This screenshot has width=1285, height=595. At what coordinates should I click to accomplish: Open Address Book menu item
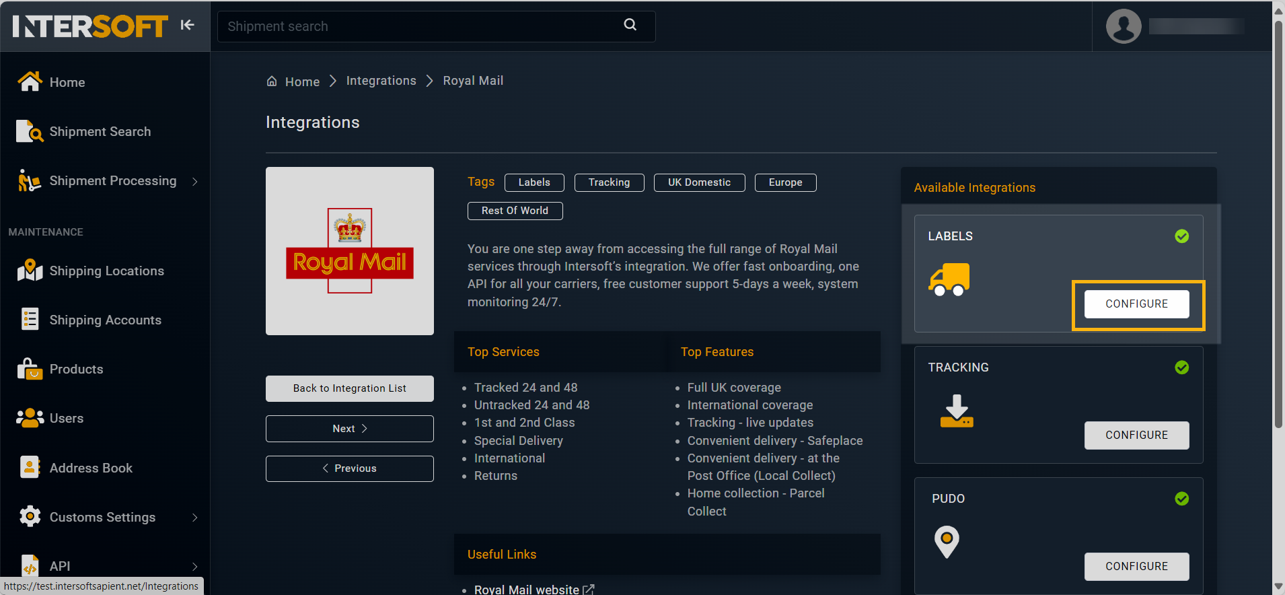pyautogui.click(x=91, y=468)
